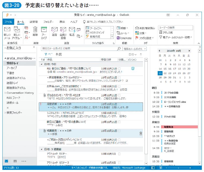Click the Archive (アーカイブ) icon
Viewport: 204px width, 172px height.
click(44, 29)
